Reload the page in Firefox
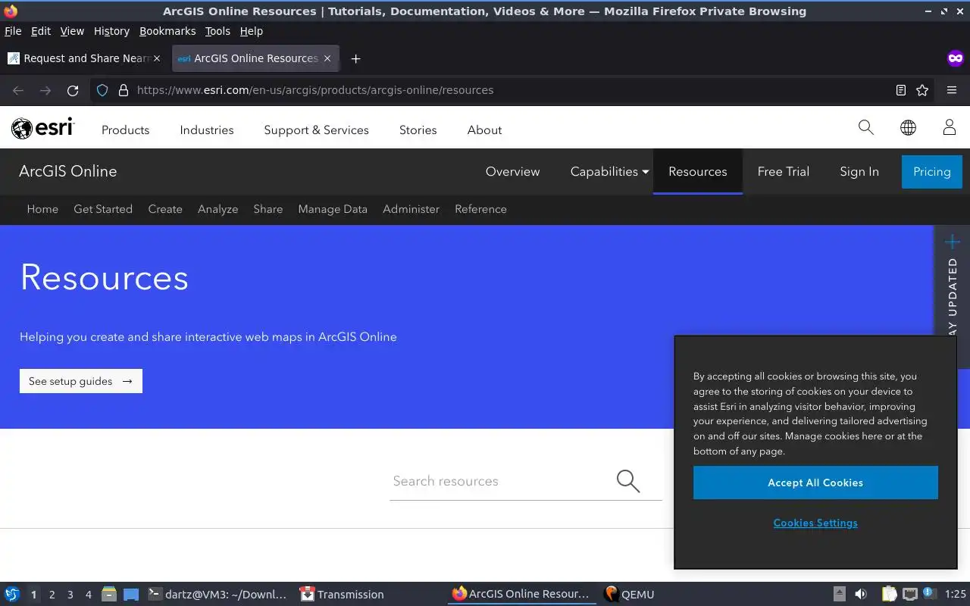Screen dimensions: 970x606 click(73, 90)
